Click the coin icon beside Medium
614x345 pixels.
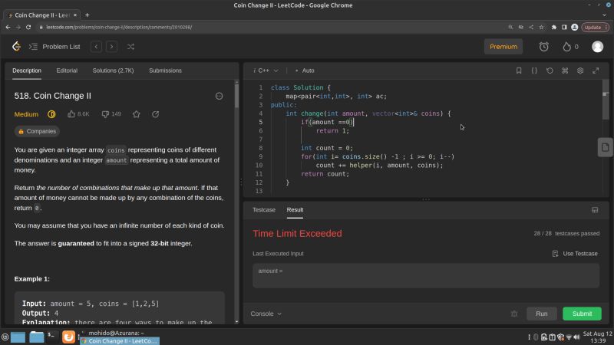(x=51, y=113)
